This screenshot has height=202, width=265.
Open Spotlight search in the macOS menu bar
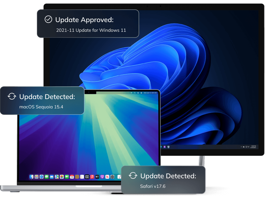[x=135, y=93]
